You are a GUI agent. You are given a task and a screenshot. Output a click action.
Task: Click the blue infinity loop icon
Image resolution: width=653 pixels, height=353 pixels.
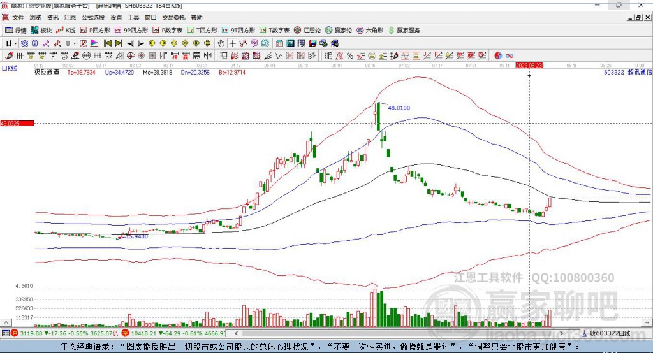(x=510, y=56)
